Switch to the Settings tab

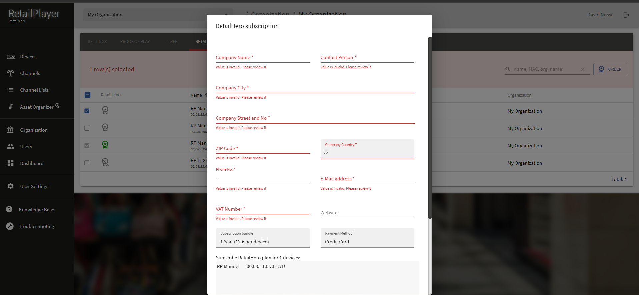pos(97,42)
